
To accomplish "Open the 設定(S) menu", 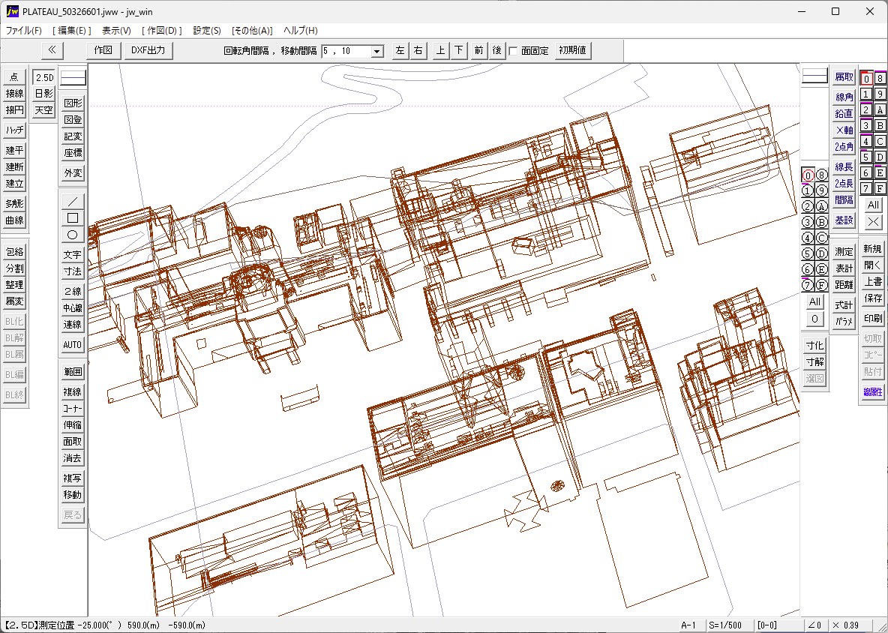I will [x=207, y=31].
